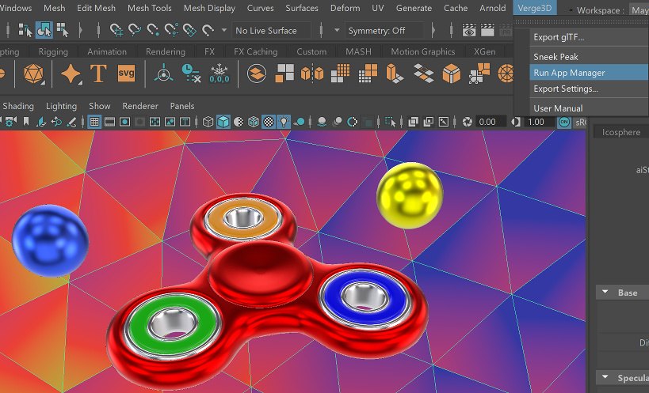
Task: Open dropdown arrow left of Symmetry
Action: pos(337,30)
